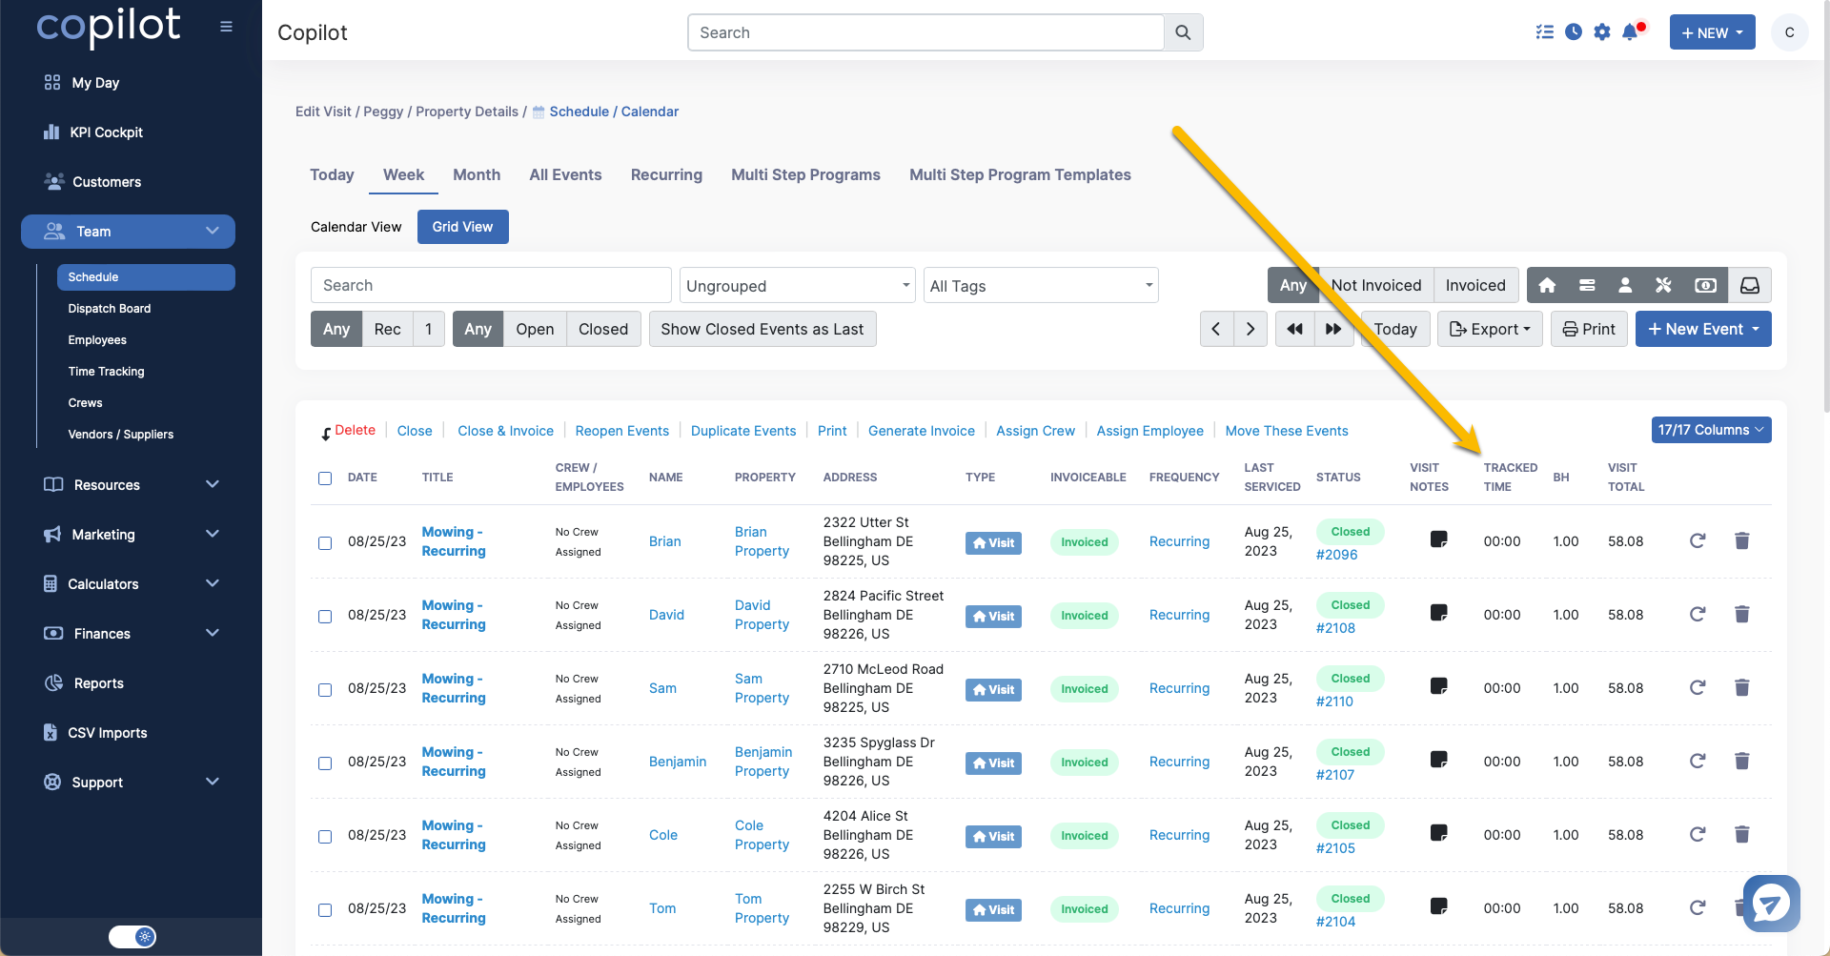Switch to Calendar View
Image resolution: width=1830 pixels, height=956 pixels.
pyautogui.click(x=356, y=227)
